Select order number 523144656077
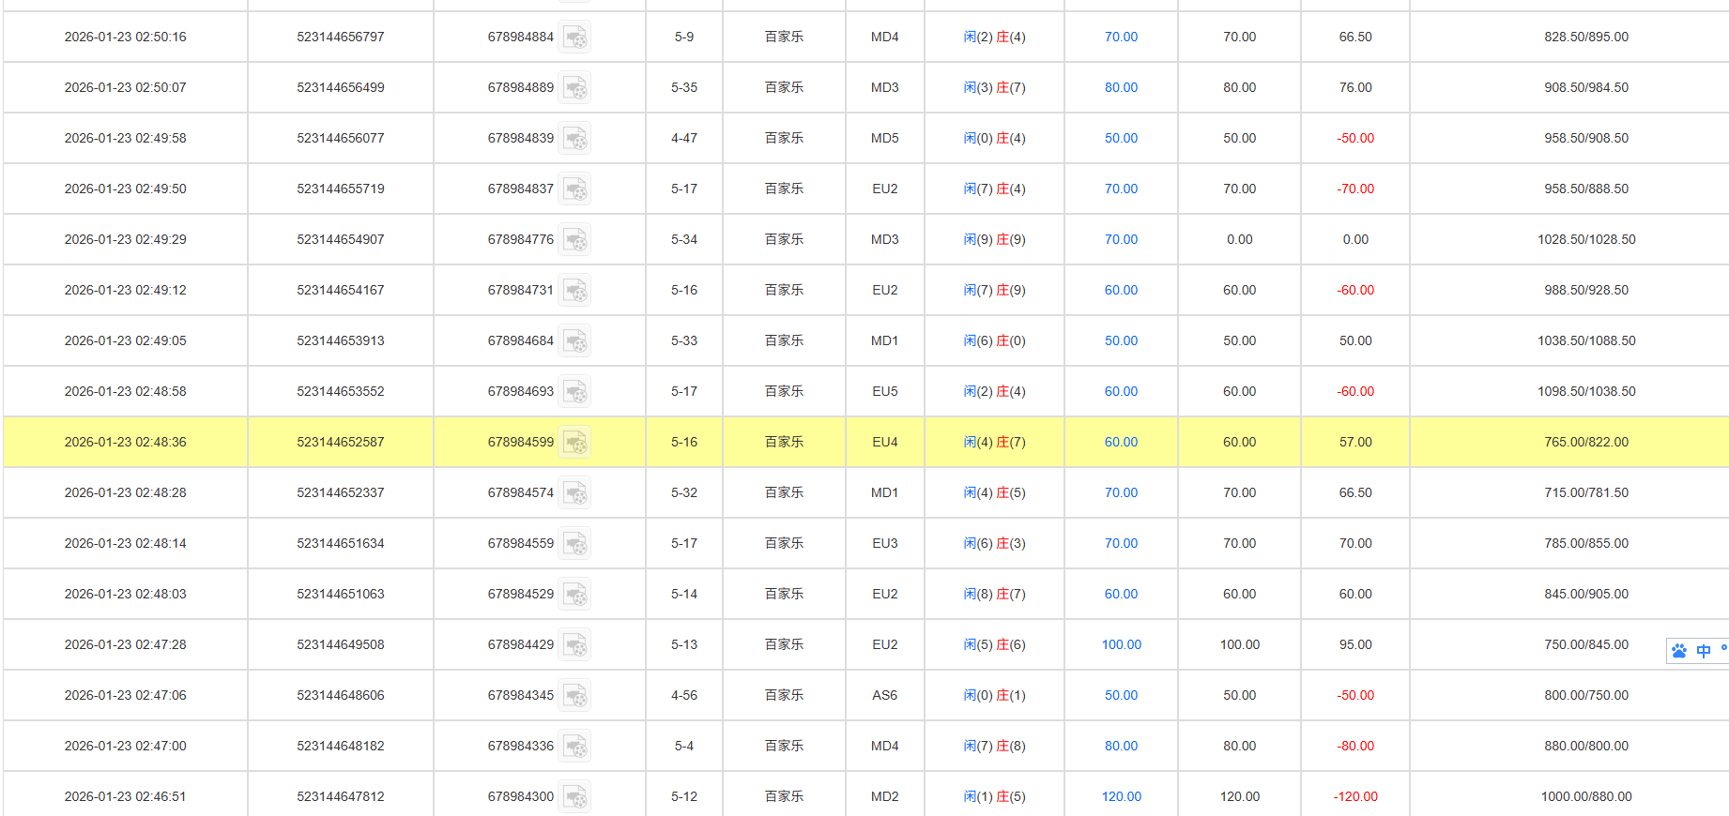 pyautogui.click(x=341, y=139)
